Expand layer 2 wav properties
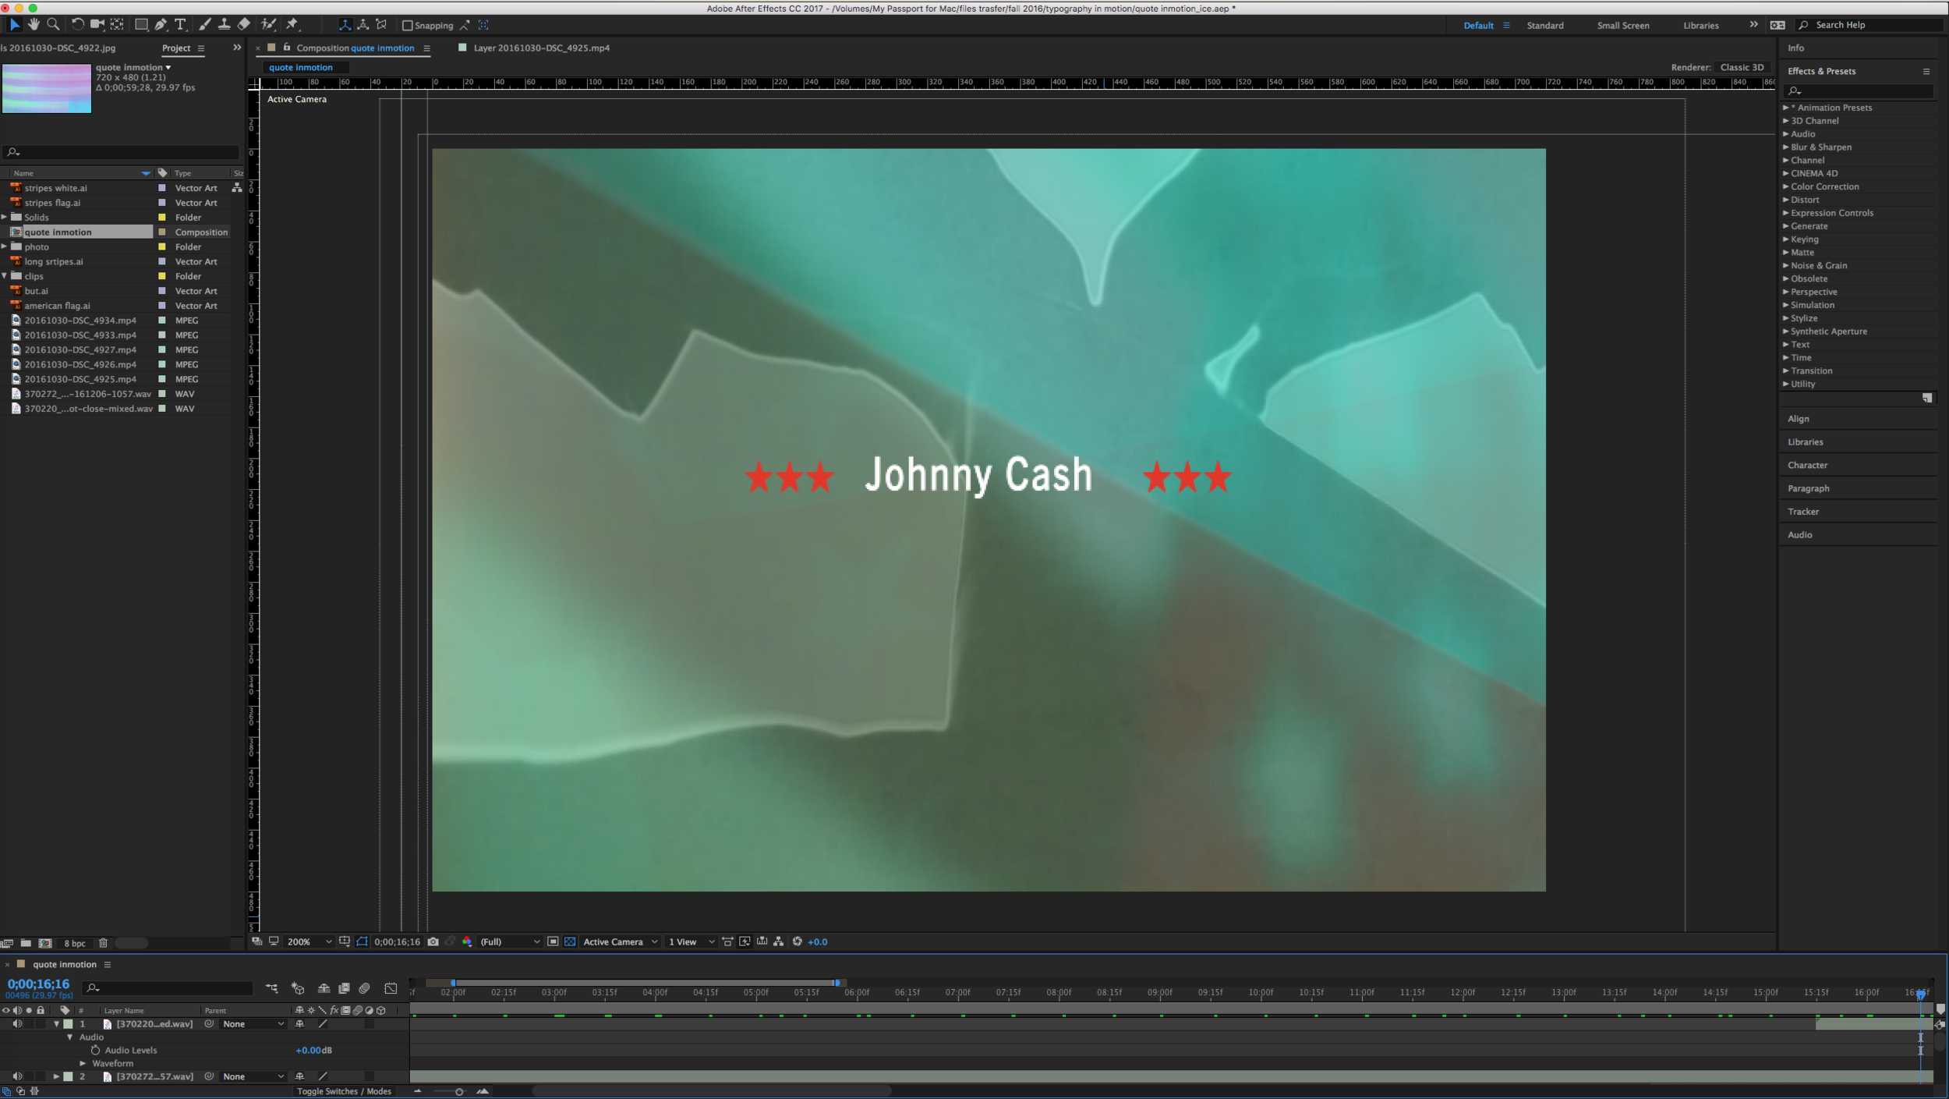Viewport: 1949px width, 1099px height. [56, 1076]
